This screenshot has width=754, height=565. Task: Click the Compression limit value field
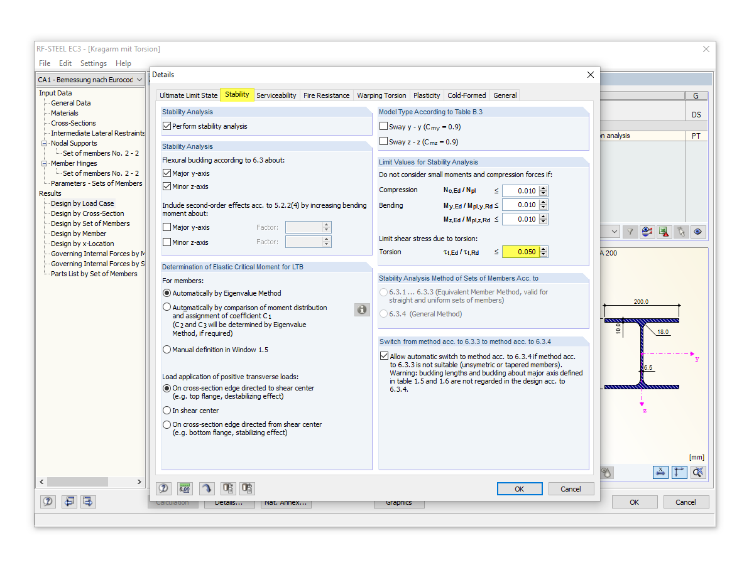(x=520, y=190)
